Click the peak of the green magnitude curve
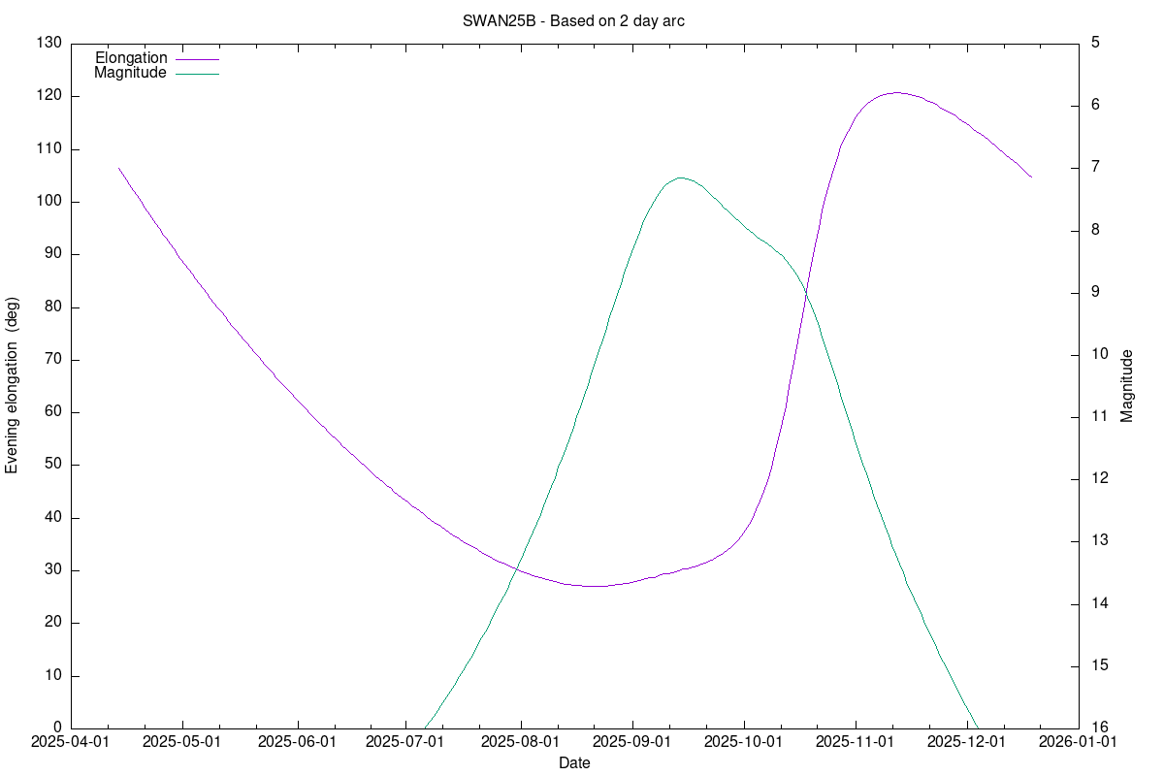The width and height of the screenshot is (1164, 776). pos(681,178)
